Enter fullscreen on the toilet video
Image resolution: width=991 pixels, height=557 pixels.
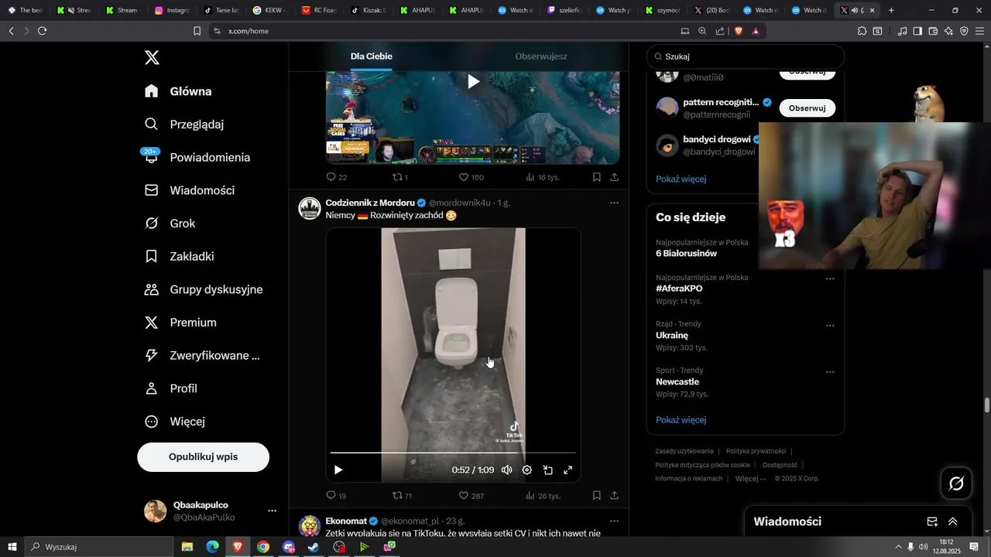(x=568, y=470)
